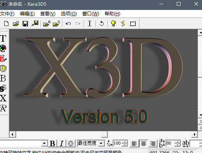Click the horizontal scrollbar thumb
This screenshot has width=202, height=153.
click(x=105, y=135)
